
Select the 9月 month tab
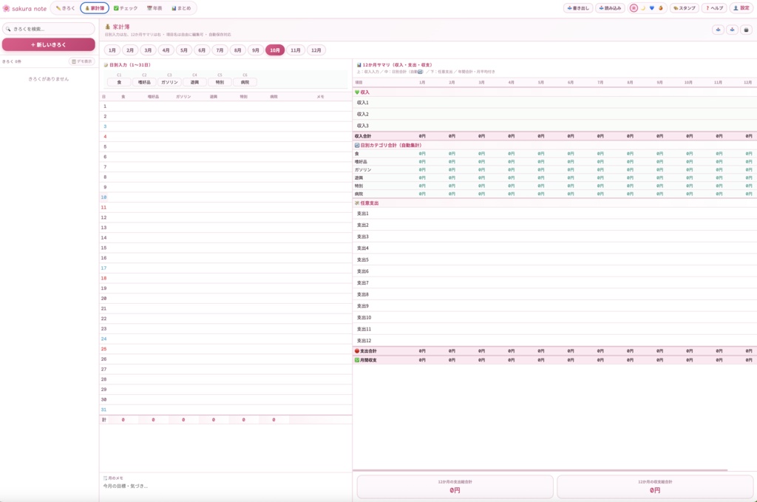255,50
